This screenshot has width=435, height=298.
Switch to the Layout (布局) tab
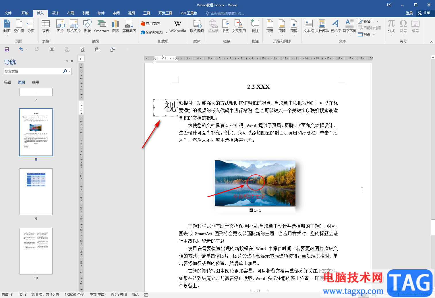point(71,13)
